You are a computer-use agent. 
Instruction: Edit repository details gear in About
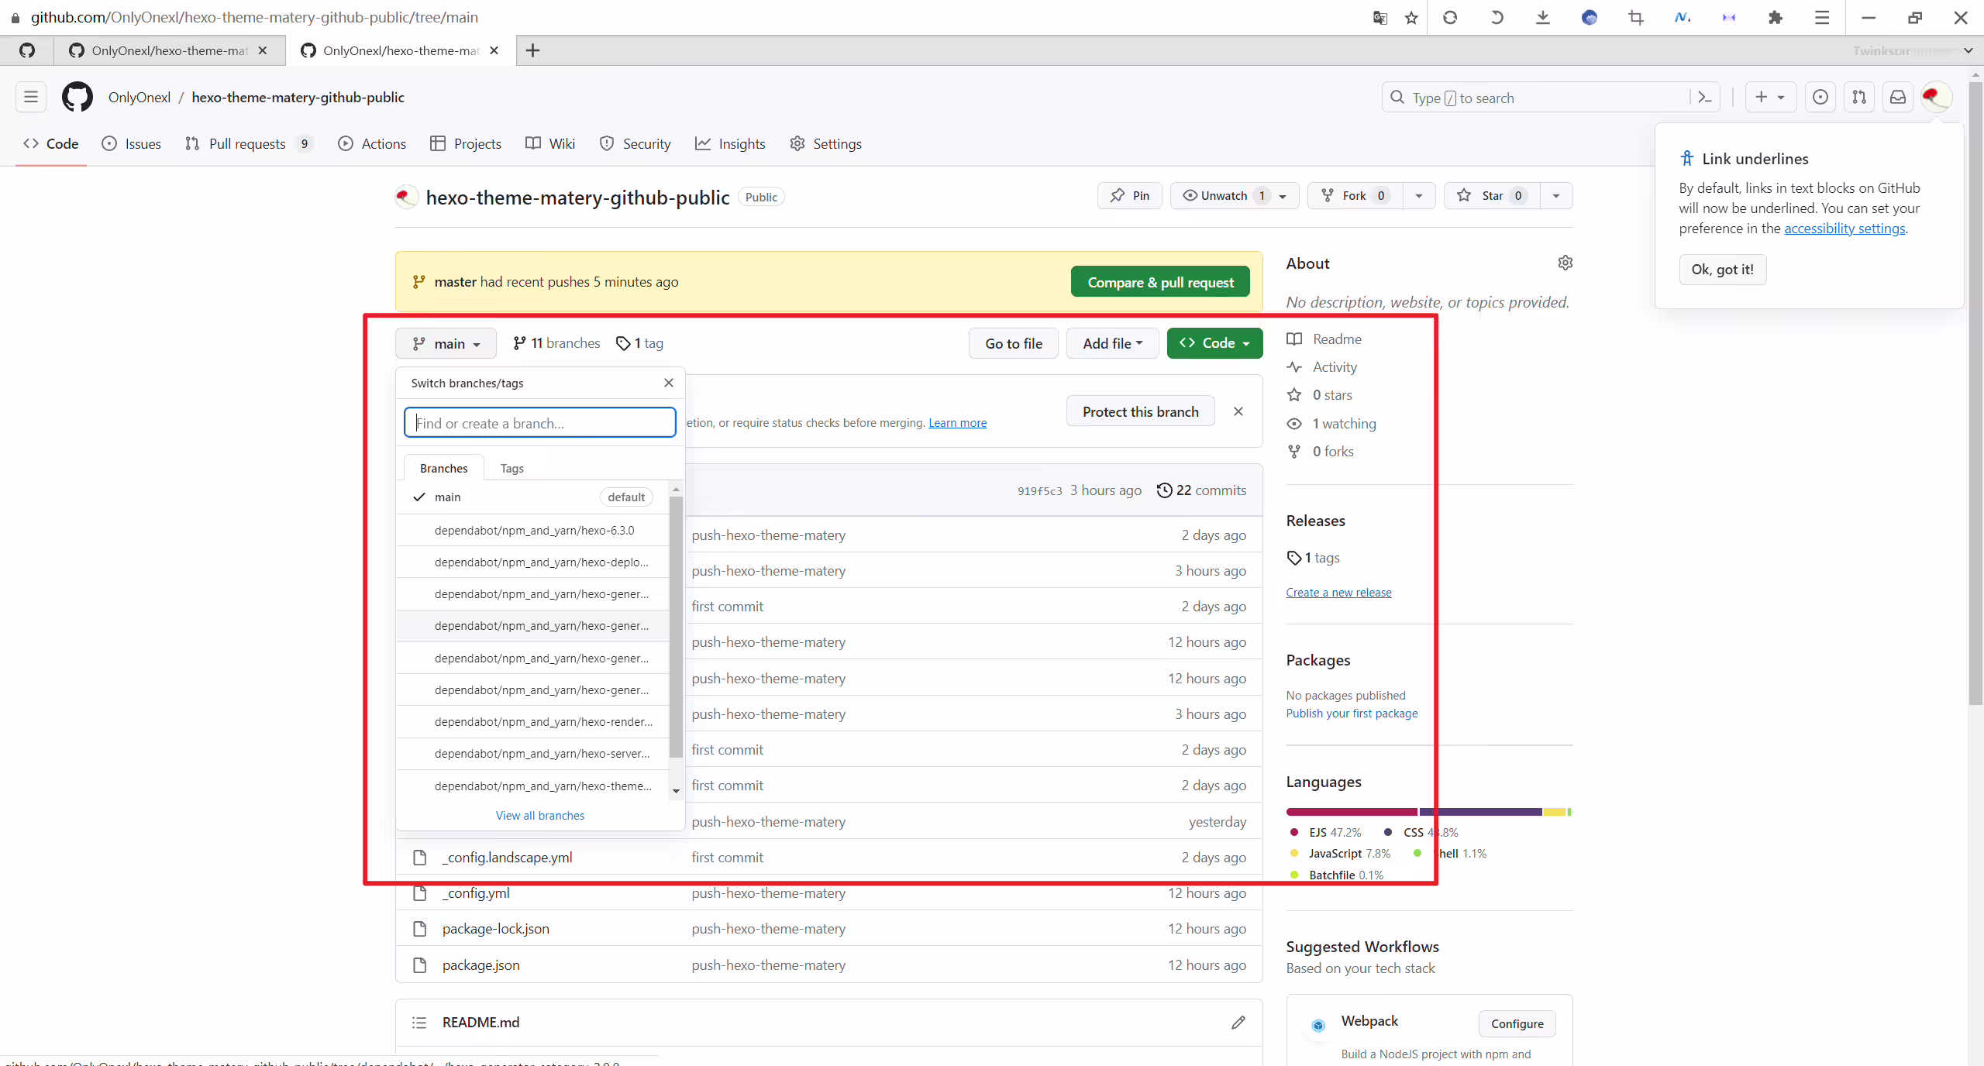tap(1565, 263)
